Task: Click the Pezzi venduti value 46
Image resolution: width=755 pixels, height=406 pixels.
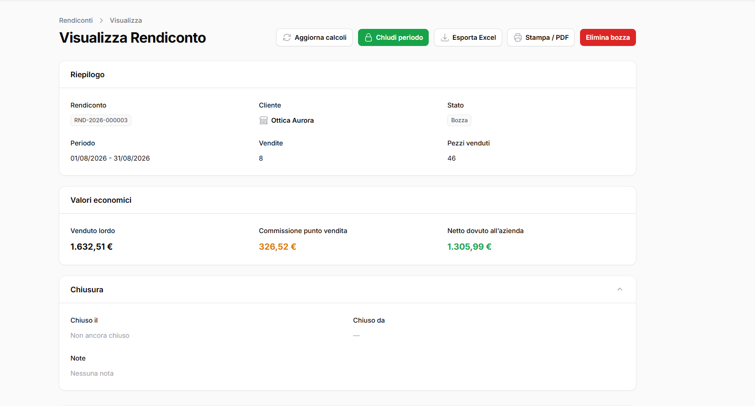Action: tap(451, 158)
